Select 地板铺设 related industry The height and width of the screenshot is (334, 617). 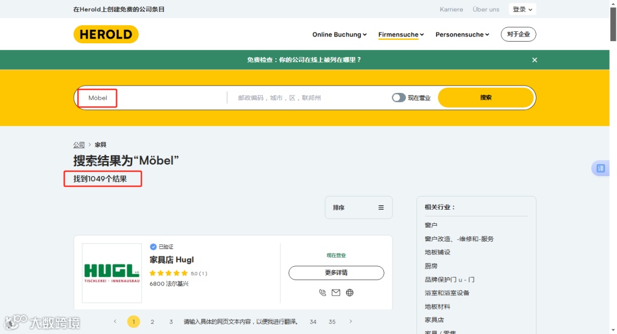(x=437, y=252)
